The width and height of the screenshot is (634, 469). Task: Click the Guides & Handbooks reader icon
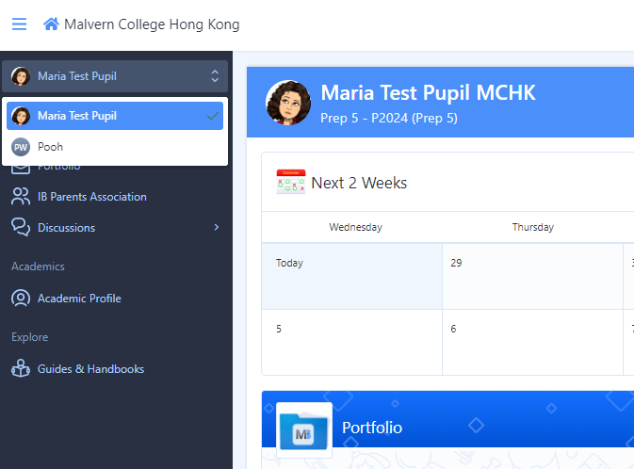(x=21, y=368)
